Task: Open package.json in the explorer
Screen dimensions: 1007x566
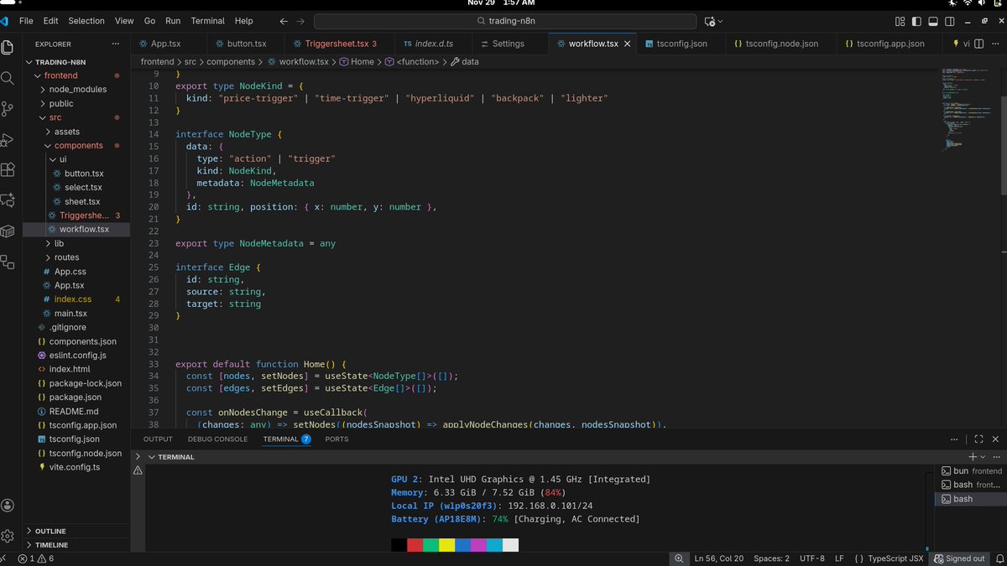Action: point(76,397)
